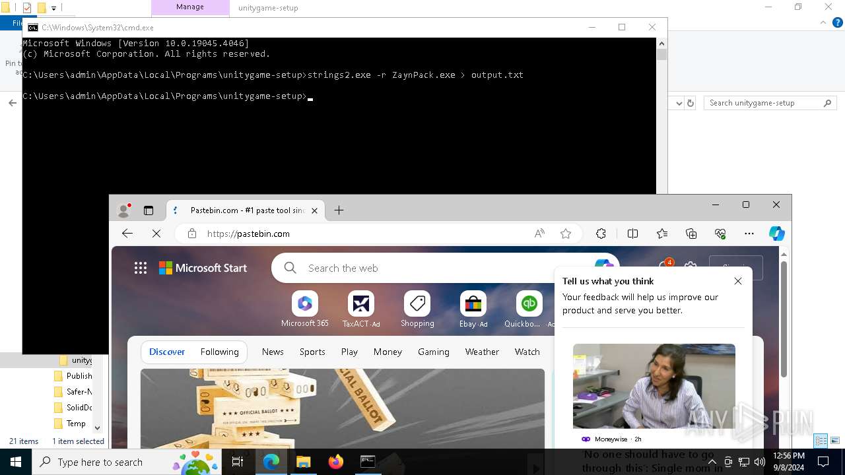The image size is (845, 475).
Task: Open the Watch feed tab
Action: coord(527,352)
